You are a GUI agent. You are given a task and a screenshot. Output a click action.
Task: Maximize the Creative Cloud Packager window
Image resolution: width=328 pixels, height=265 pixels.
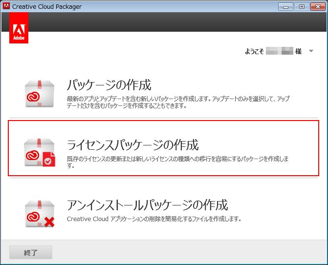click(x=302, y=7)
